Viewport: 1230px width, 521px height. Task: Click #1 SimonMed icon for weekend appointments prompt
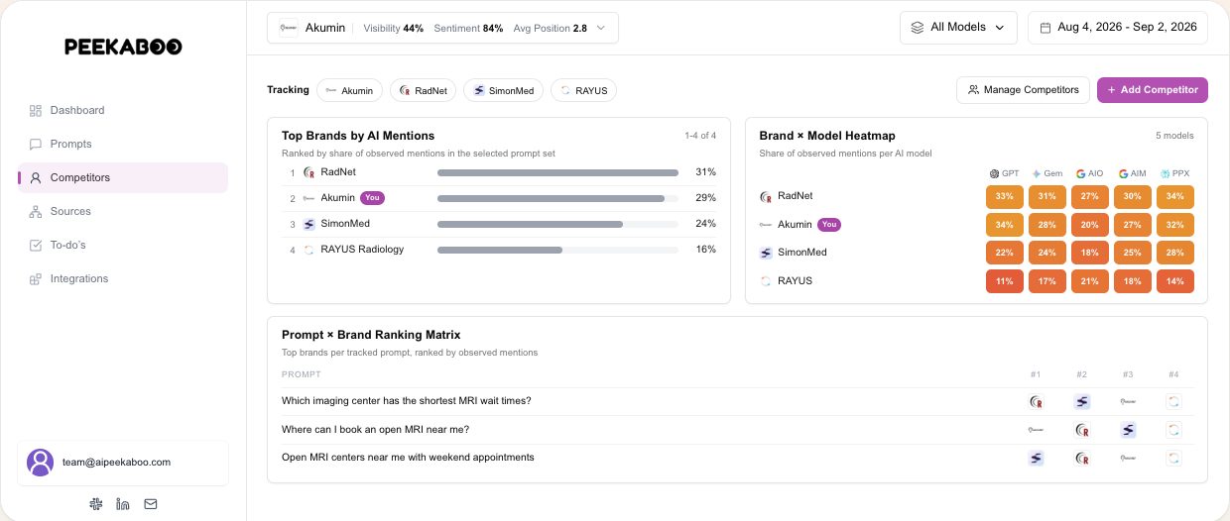tap(1036, 458)
